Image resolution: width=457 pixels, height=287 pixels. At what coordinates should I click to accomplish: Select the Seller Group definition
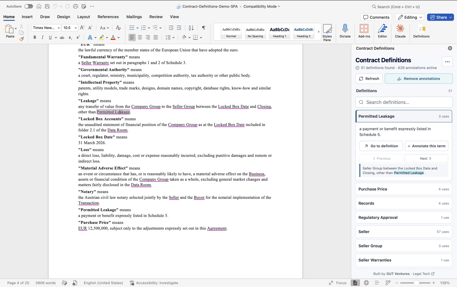point(404,246)
